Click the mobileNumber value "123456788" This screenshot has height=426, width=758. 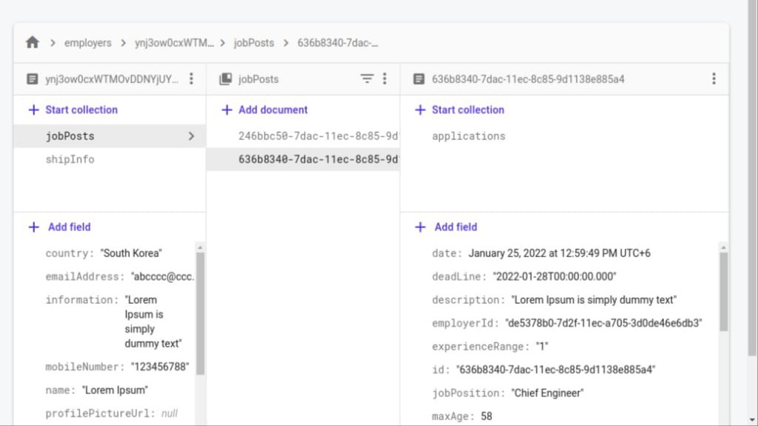coord(160,367)
